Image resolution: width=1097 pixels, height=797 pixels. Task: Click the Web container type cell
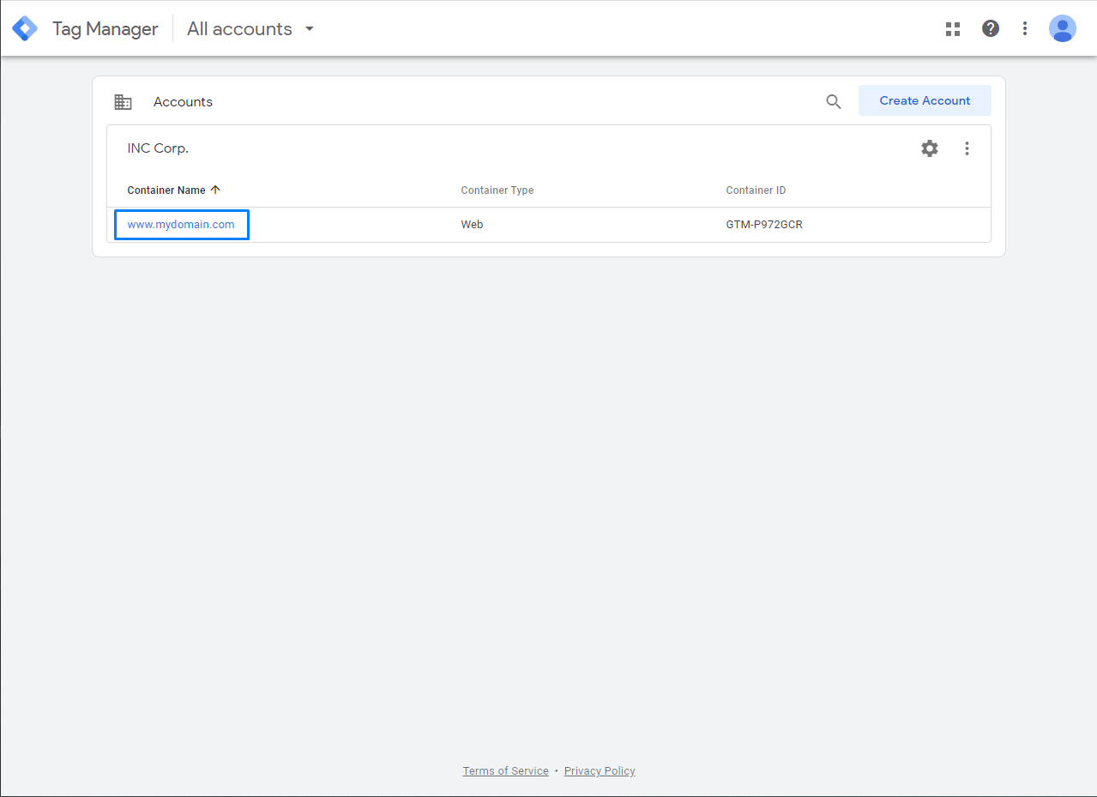click(x=472, y=225)
